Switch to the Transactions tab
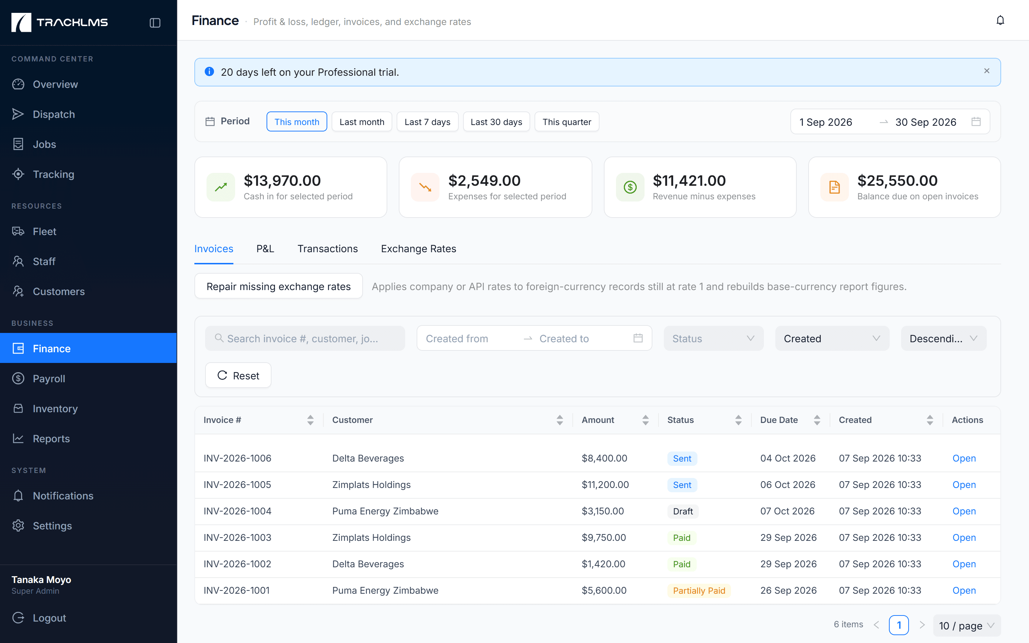Screen dimensions: 1029x643 coord(327,249)
